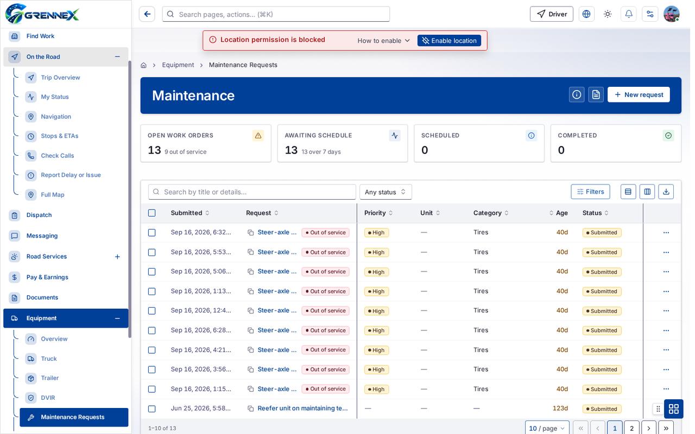This screenshot has height=434, width=695.
Task: Open the 10 / page size dropdown
Action: point(547,428)
